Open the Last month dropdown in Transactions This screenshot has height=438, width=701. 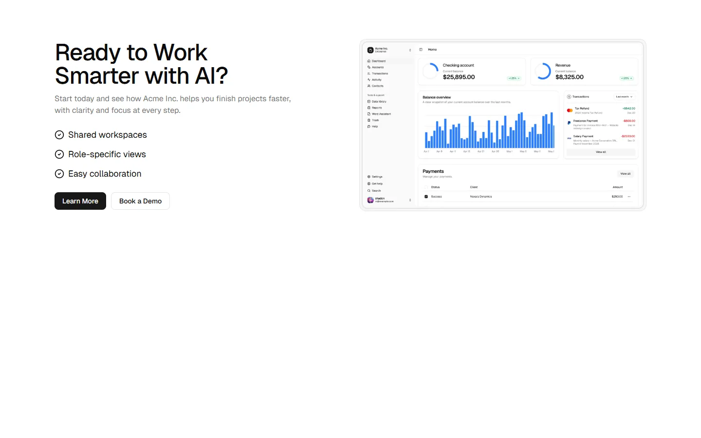coord(624,97)
